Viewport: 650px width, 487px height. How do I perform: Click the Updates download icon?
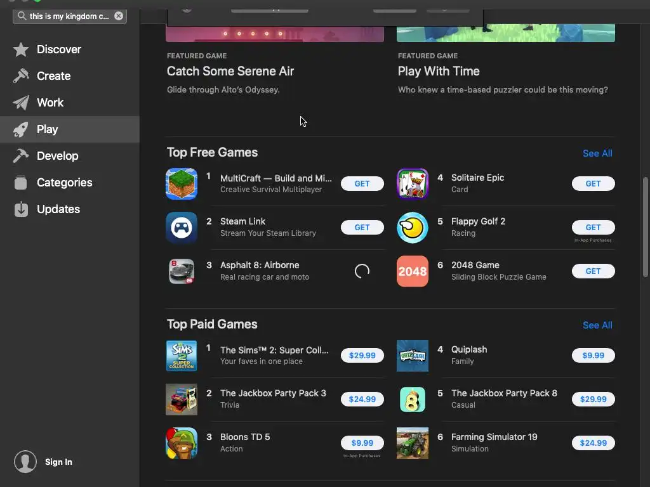tap(21, 209)
